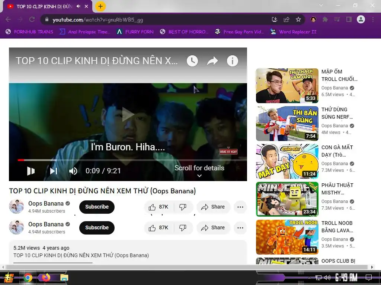Click the ĐĂNG KÝ NGAY overlay in video

(x=228, y=151)
